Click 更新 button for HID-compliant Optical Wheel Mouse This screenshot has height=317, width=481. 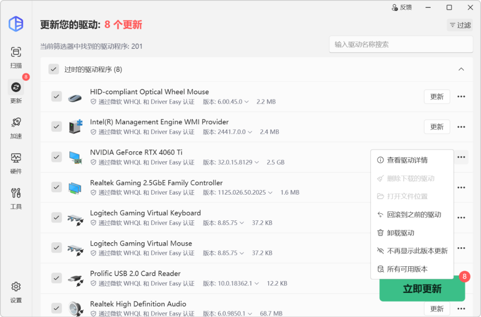(x=437, y=97)
